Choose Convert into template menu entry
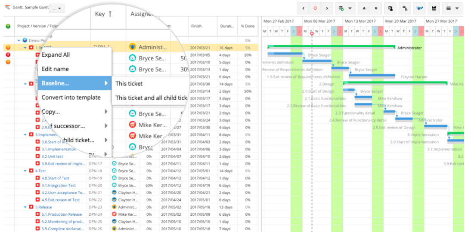The image size is (465, 232). (71, 98)
